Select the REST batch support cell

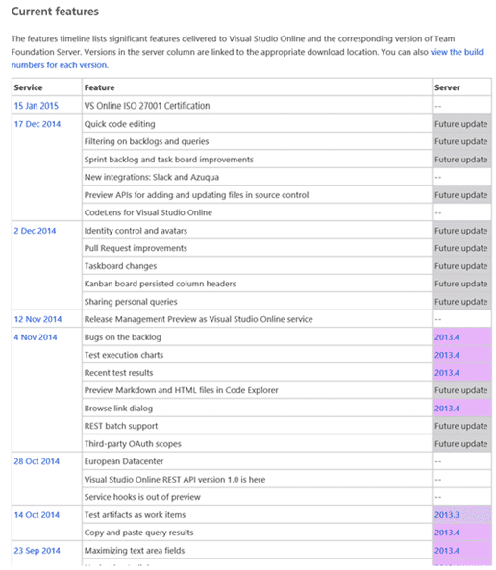[x=257, y=426]
